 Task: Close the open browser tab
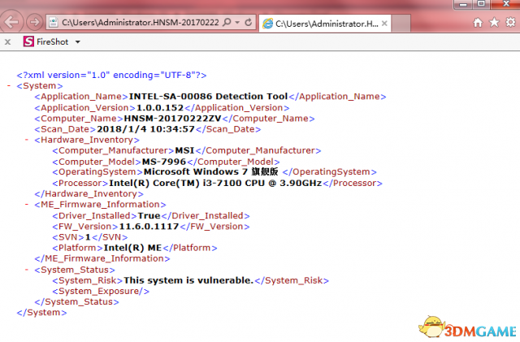click(383, 24)
